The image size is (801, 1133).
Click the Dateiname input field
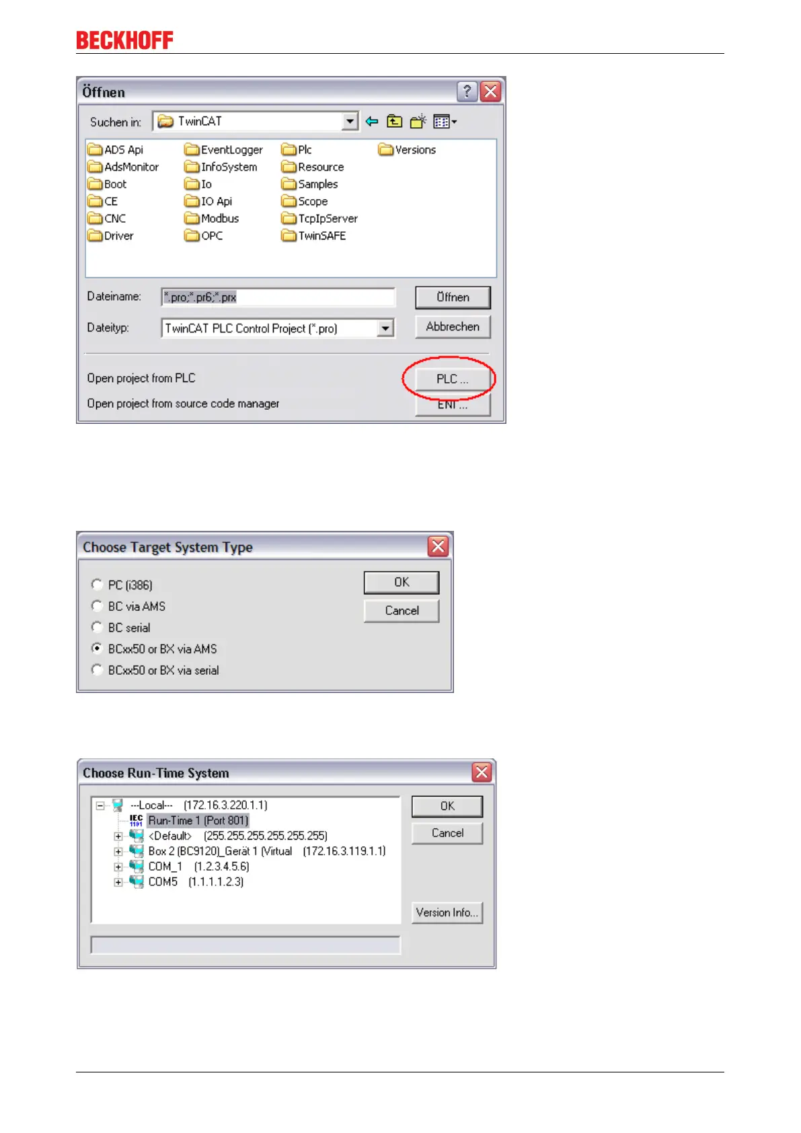278,297
